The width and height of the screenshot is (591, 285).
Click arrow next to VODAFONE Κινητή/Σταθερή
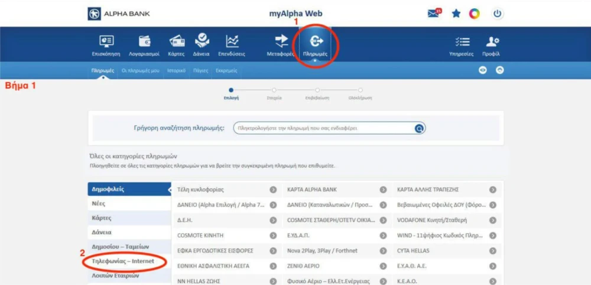[x=493, y=220]
